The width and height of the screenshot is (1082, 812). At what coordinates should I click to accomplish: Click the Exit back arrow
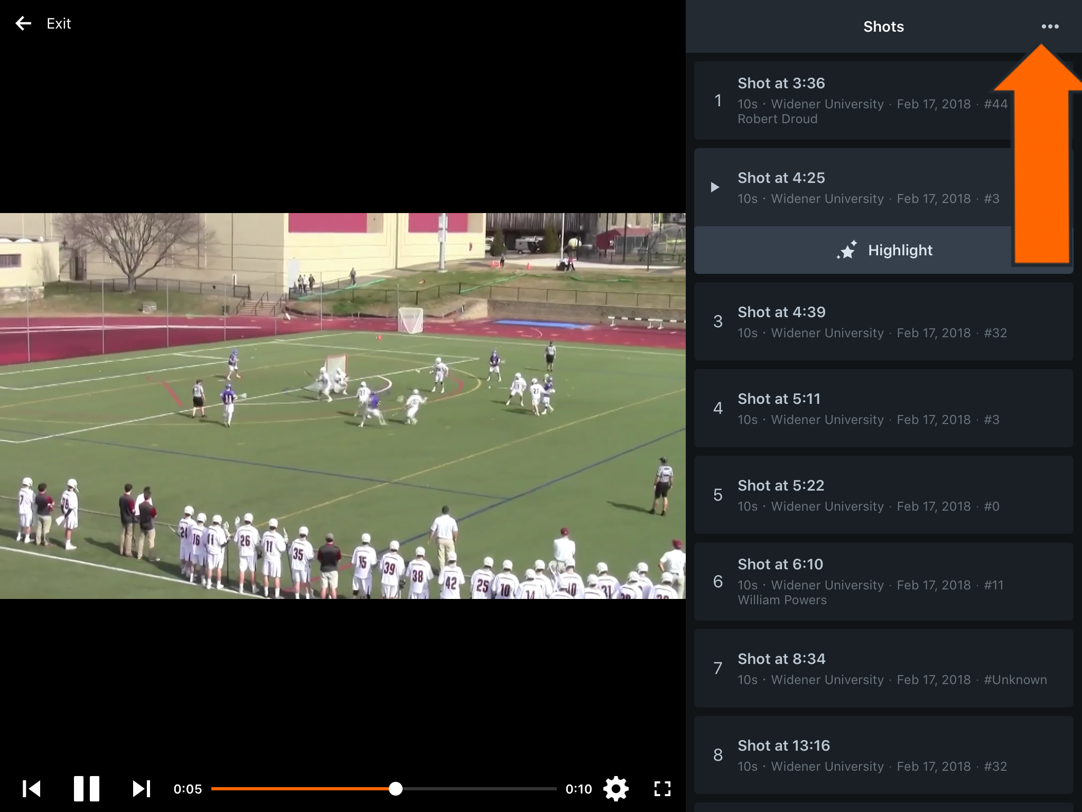23,23
